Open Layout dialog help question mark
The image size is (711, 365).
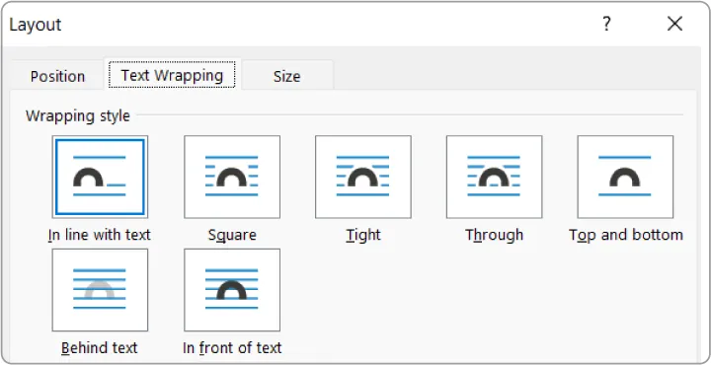coord(606,24)
